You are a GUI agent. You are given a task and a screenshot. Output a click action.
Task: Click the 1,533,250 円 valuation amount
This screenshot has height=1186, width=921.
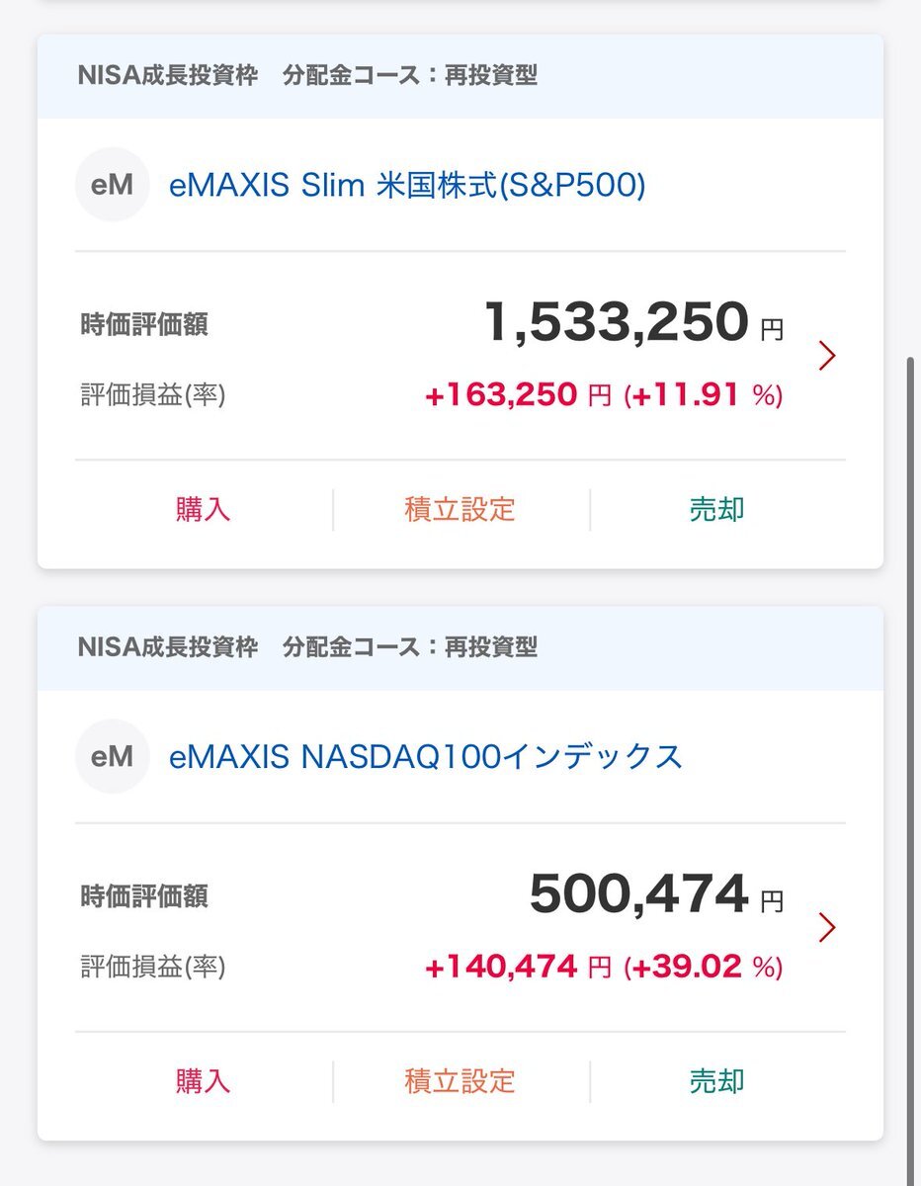click(x=632, y=323)
